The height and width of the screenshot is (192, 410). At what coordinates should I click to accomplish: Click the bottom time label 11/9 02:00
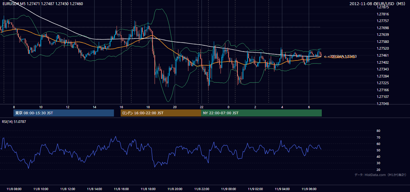pyautogui.click(x=255, y=189)
